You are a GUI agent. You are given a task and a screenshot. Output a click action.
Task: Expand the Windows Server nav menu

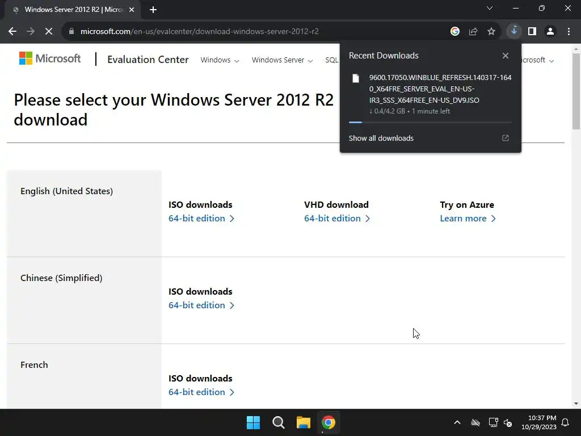[282, 60]
